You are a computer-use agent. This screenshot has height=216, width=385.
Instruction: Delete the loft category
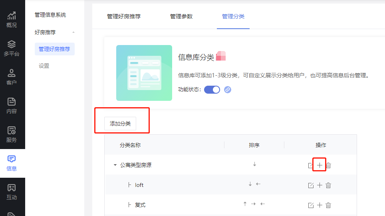coord(328,185)
